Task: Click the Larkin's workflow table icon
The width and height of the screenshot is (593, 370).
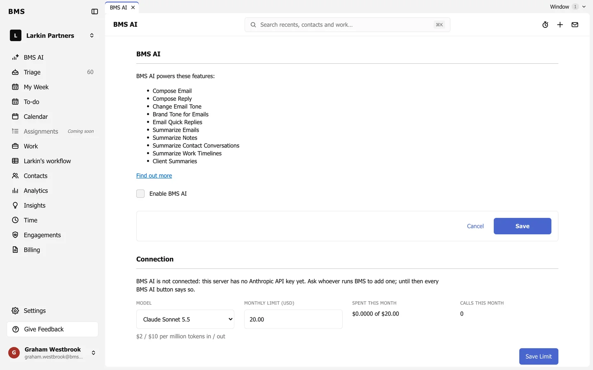Action: (x=15, y=161)
